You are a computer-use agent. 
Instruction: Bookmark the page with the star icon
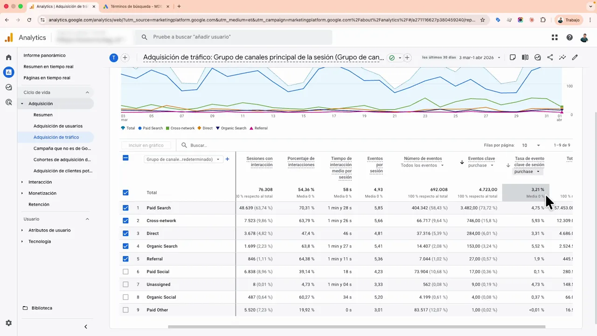tap(482, 20)
